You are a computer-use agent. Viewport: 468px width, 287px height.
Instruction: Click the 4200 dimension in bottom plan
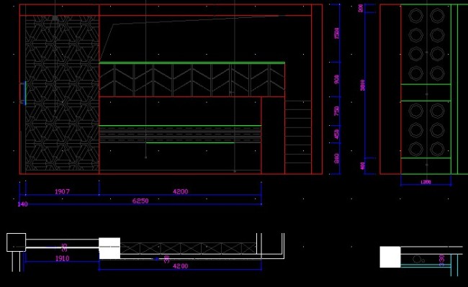coord(181,266)
